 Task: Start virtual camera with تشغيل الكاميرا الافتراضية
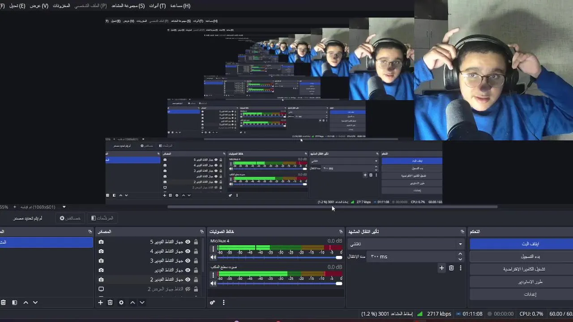[521, 269]
